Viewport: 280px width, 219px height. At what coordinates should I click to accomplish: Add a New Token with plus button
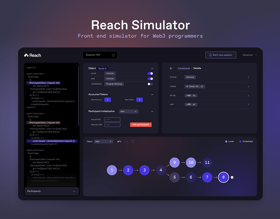click(139, 100)
